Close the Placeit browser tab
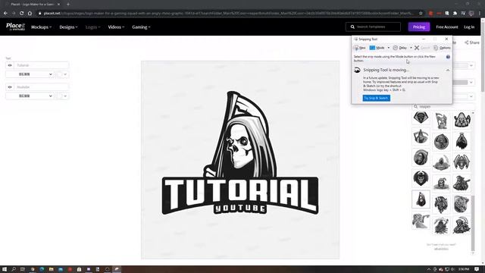 click(x=58, y=5)
